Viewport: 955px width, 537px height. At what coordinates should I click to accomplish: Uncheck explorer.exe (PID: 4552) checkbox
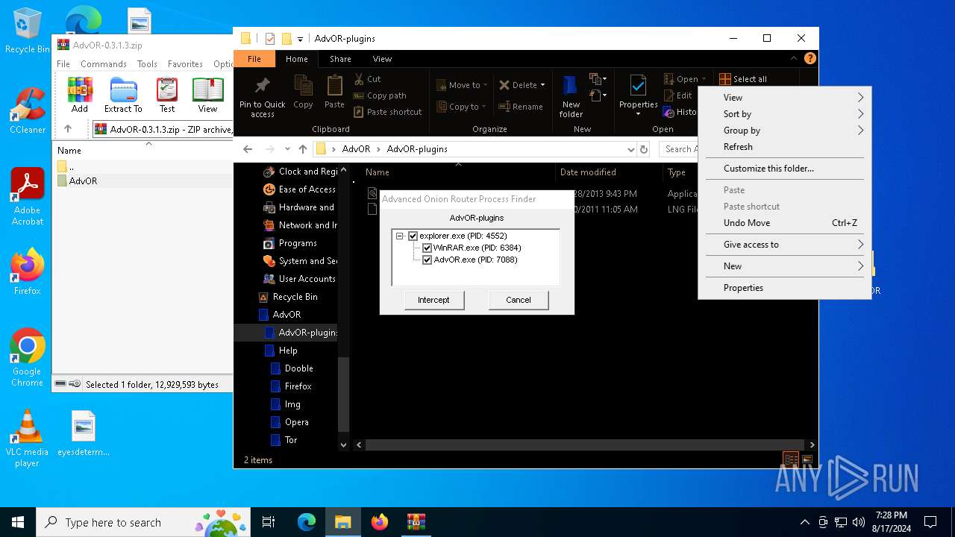(x=413, y=236)
